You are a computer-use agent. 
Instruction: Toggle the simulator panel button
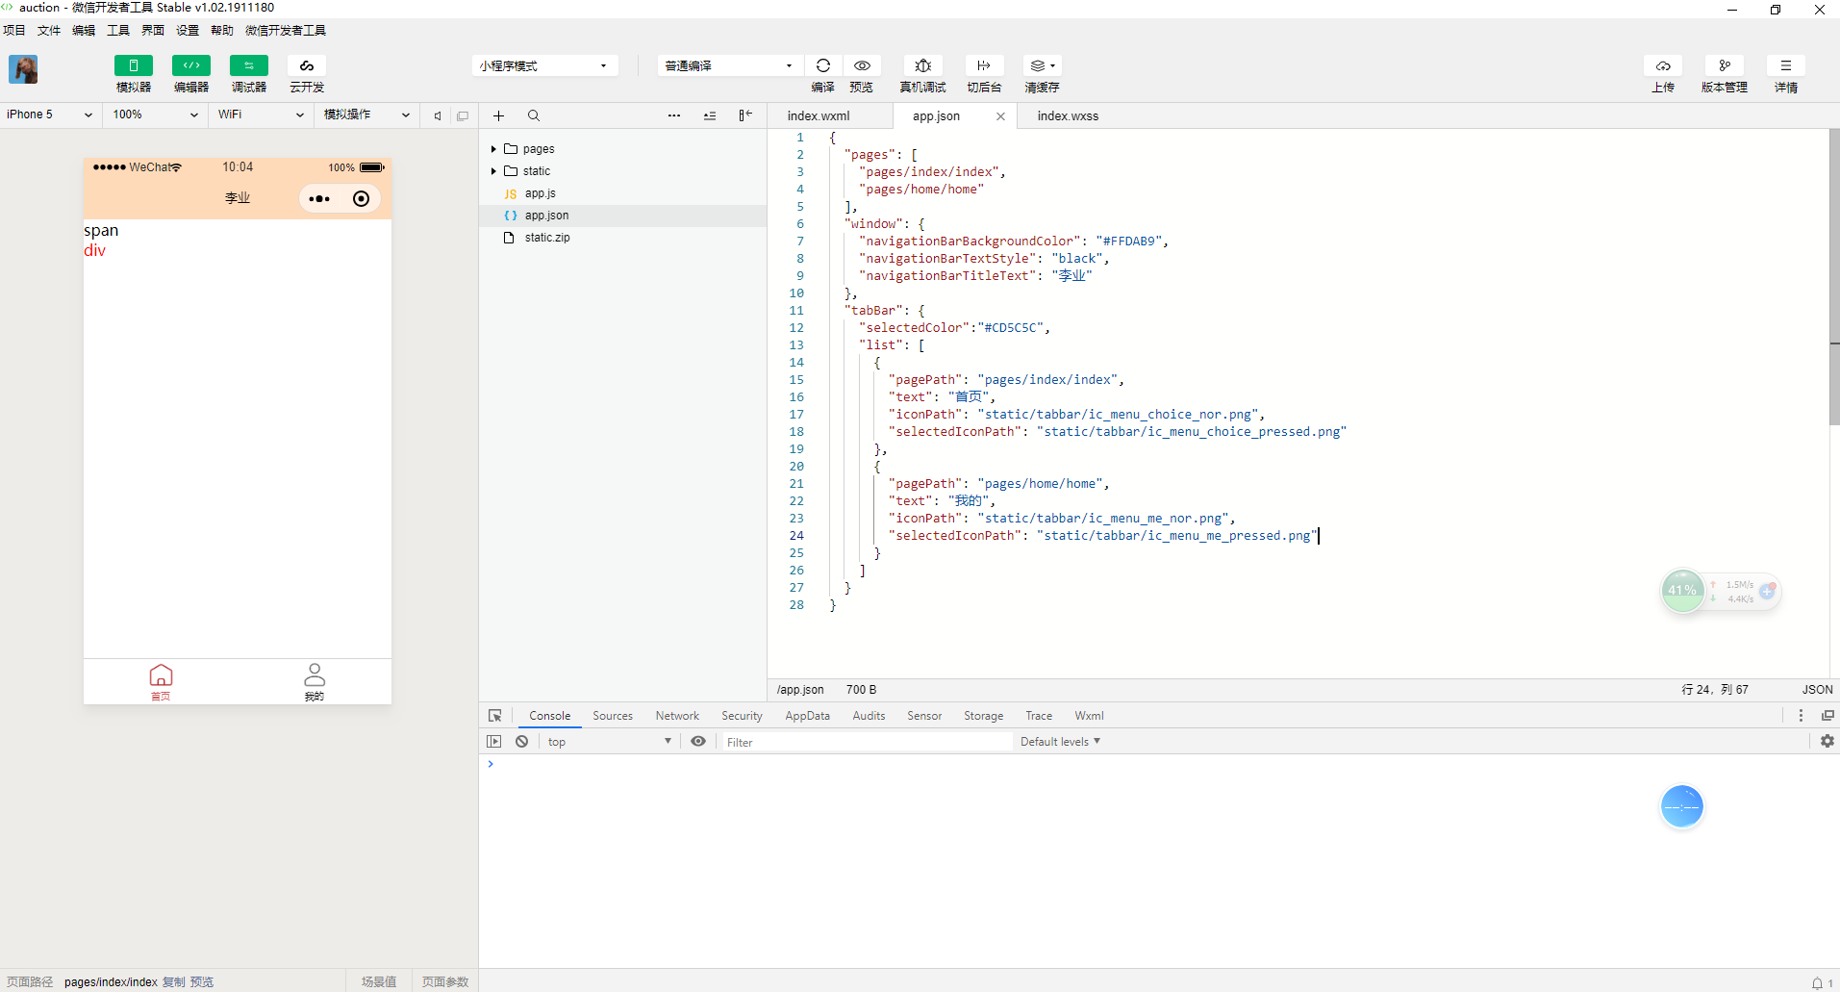(x=134, y=65)
